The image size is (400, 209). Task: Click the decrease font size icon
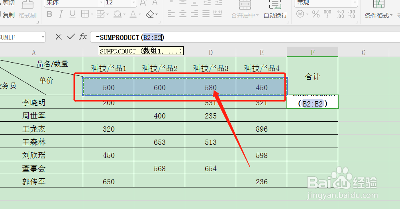coord(155,2)
